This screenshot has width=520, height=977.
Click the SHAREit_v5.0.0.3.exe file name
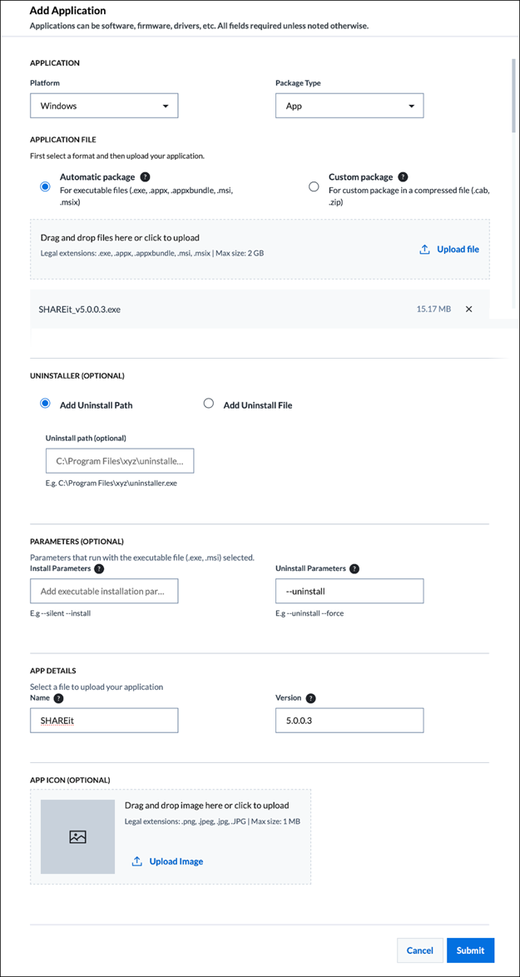coord(81,309)
